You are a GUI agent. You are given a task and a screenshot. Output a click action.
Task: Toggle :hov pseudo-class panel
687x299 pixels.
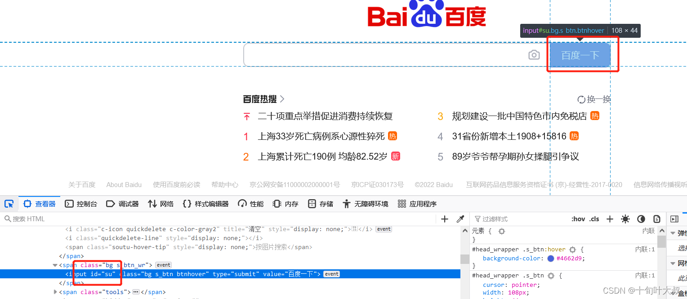point(578,219)
